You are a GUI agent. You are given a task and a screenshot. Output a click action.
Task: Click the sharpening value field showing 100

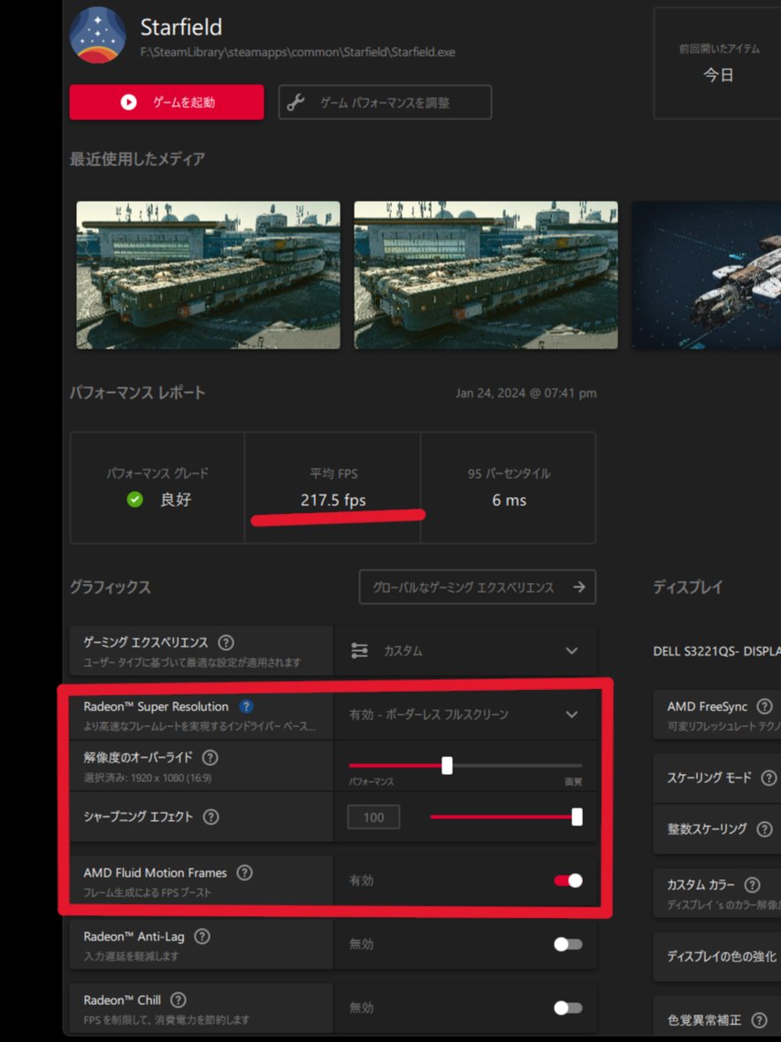[373, 817]
